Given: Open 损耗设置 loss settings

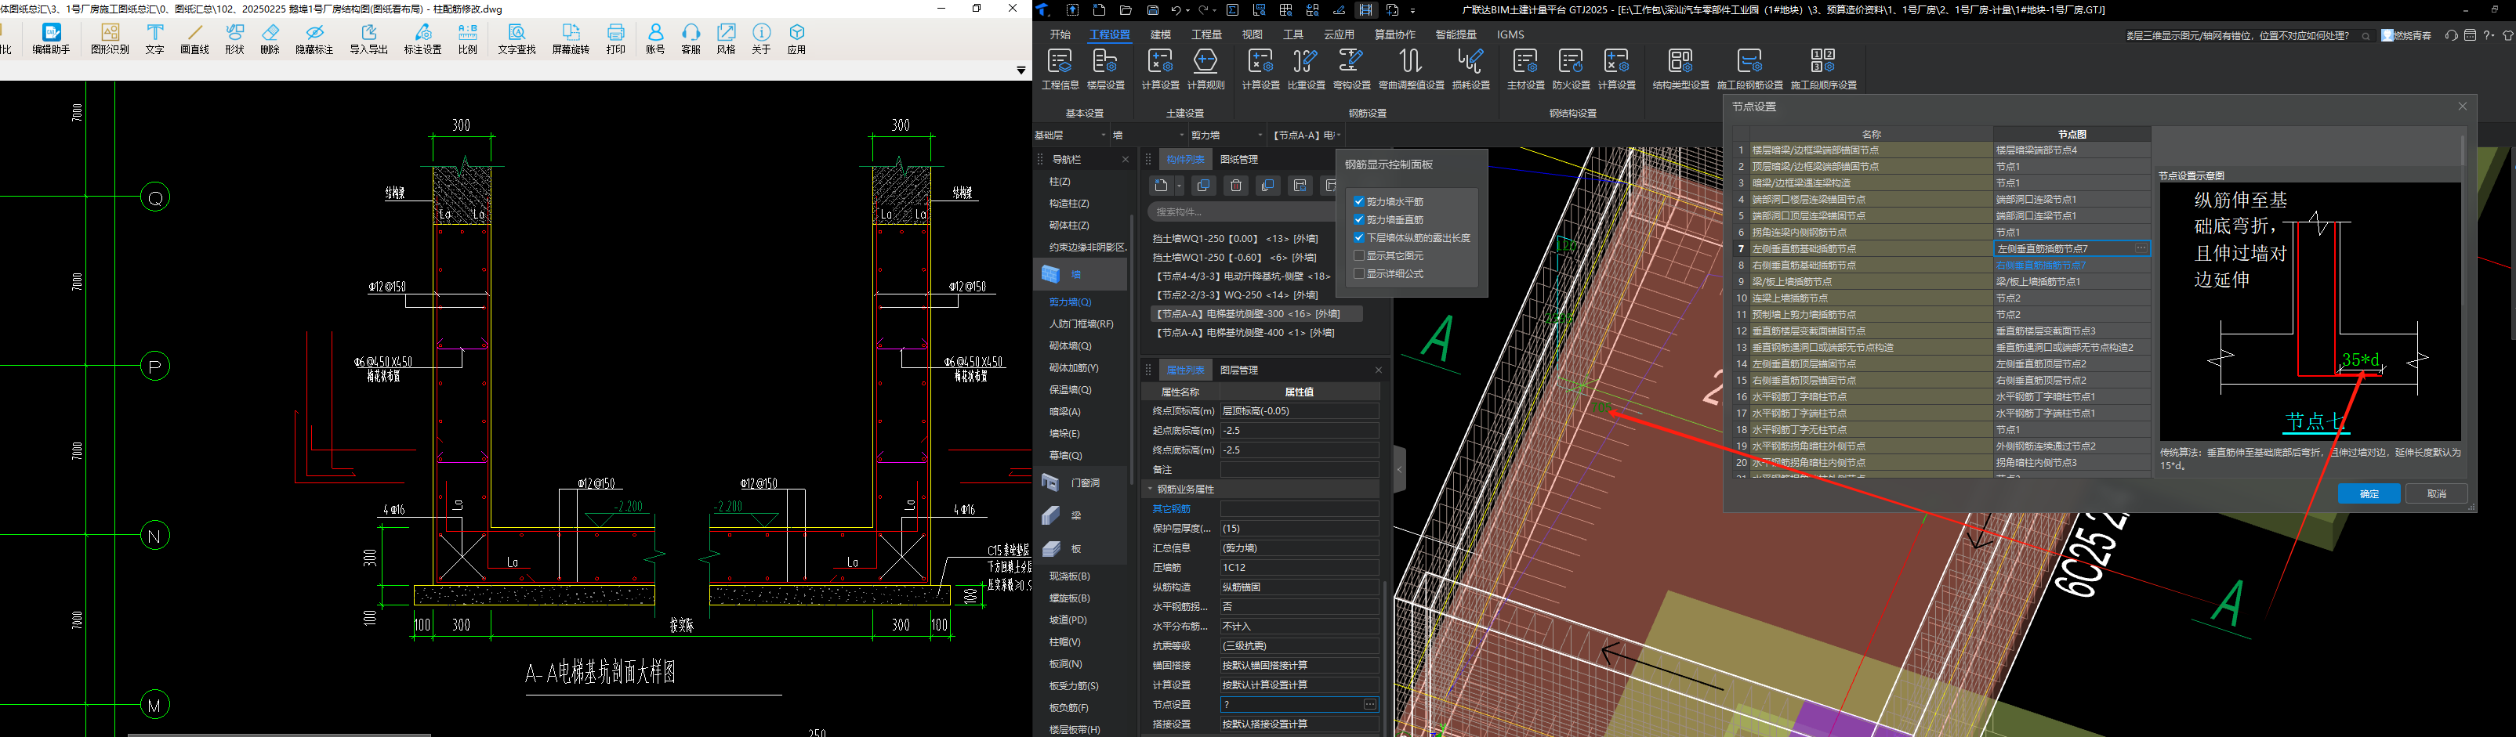Looking at the screenshot, I should click(1471, 69).
